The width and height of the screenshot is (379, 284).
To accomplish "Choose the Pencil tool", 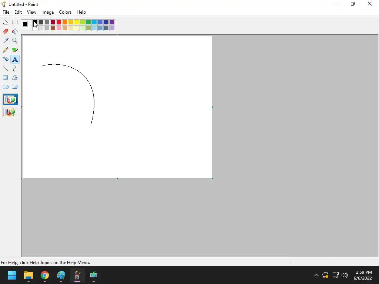I will pyautogui.click(x=6, y=50).
